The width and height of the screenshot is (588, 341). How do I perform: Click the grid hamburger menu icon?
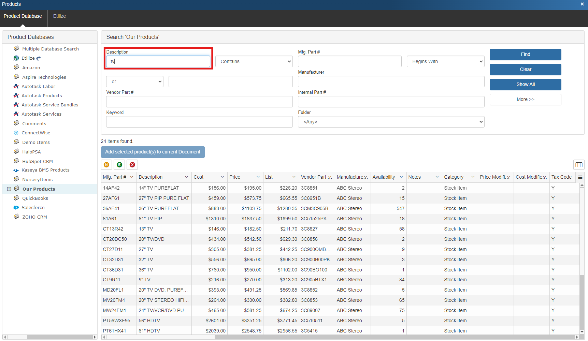[x=580, y=177]
